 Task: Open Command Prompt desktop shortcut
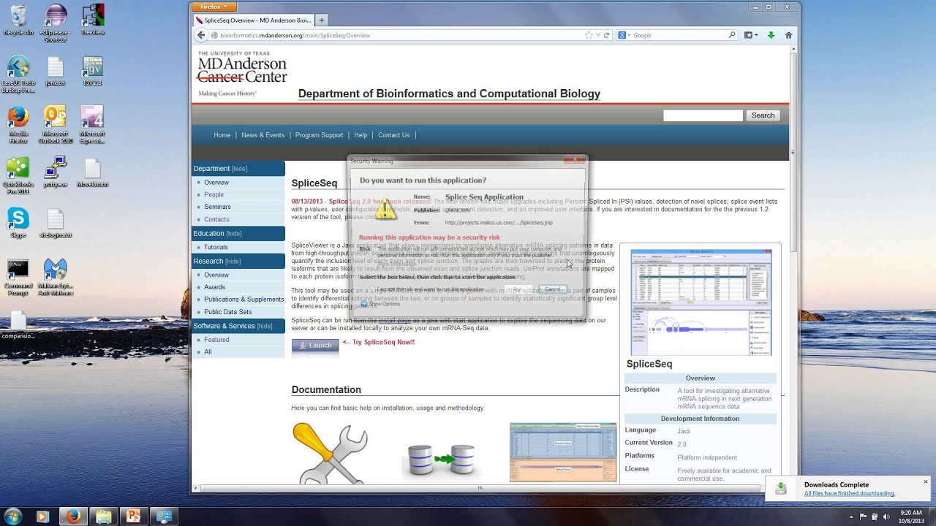[18, 277]
